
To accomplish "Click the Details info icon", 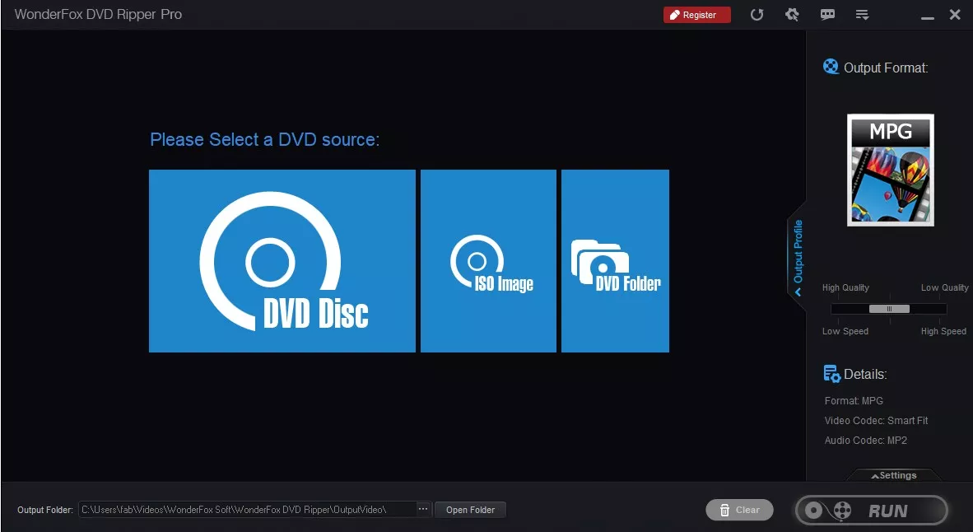I will 831,373.
